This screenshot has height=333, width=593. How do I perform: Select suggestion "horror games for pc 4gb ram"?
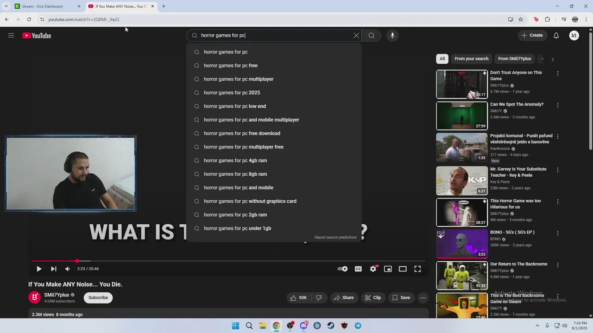pos(274,160)
